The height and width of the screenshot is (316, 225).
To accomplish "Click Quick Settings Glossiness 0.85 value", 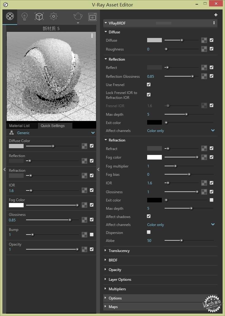I will pos(12,220).
